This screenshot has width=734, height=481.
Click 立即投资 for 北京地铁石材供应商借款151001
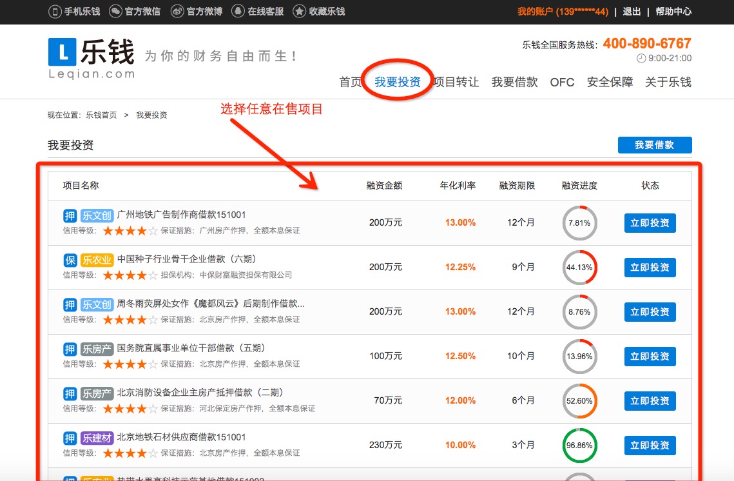650,446
